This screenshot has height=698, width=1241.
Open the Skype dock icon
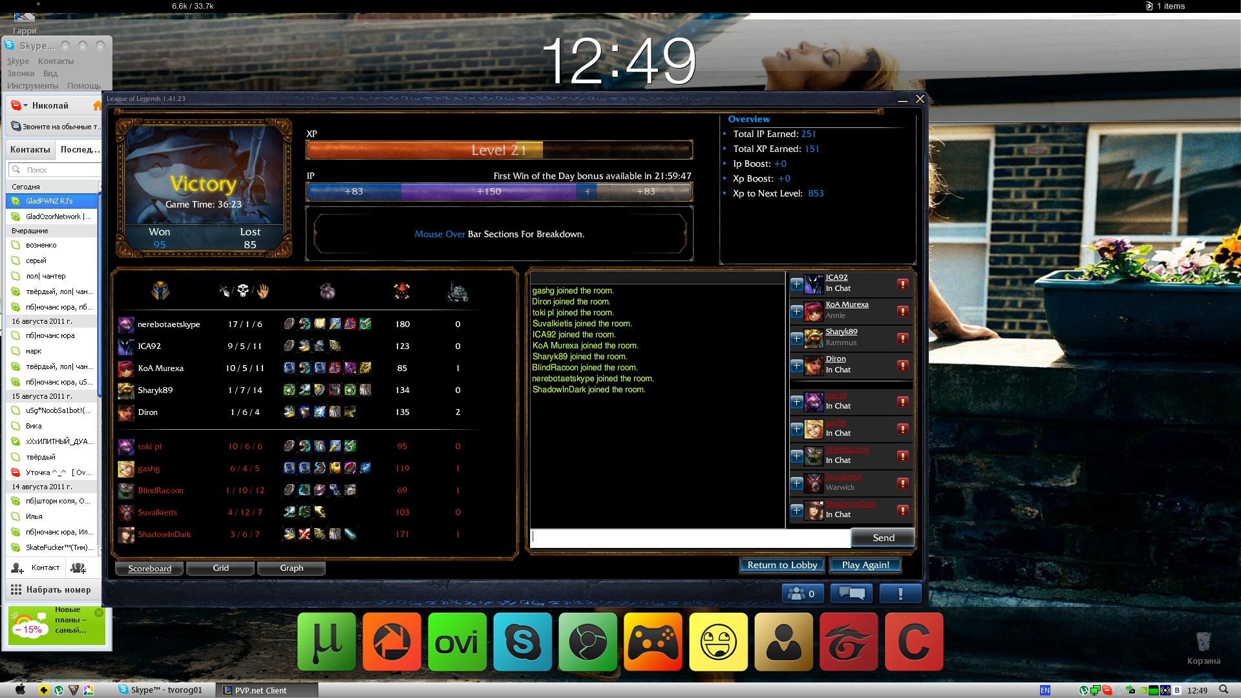(522, 642)
